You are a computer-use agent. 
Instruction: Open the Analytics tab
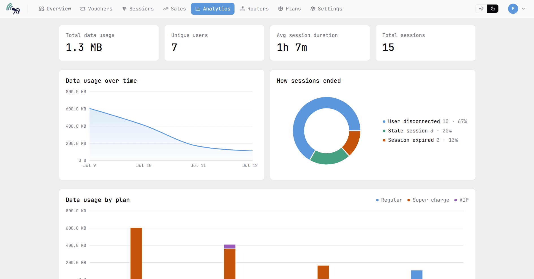[x=213, y=9]
